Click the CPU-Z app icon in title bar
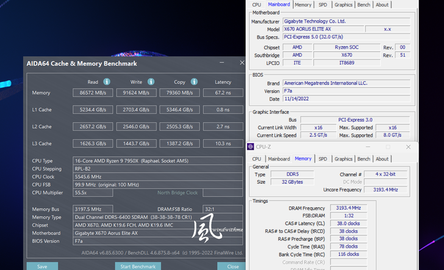444x270 pixels. [251, 147]
